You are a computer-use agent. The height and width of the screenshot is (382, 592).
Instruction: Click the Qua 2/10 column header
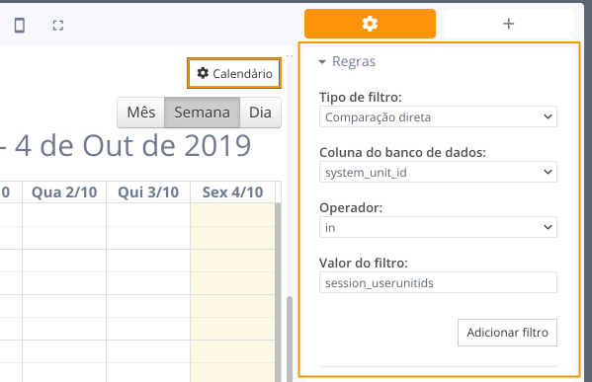tap(64, 192)
